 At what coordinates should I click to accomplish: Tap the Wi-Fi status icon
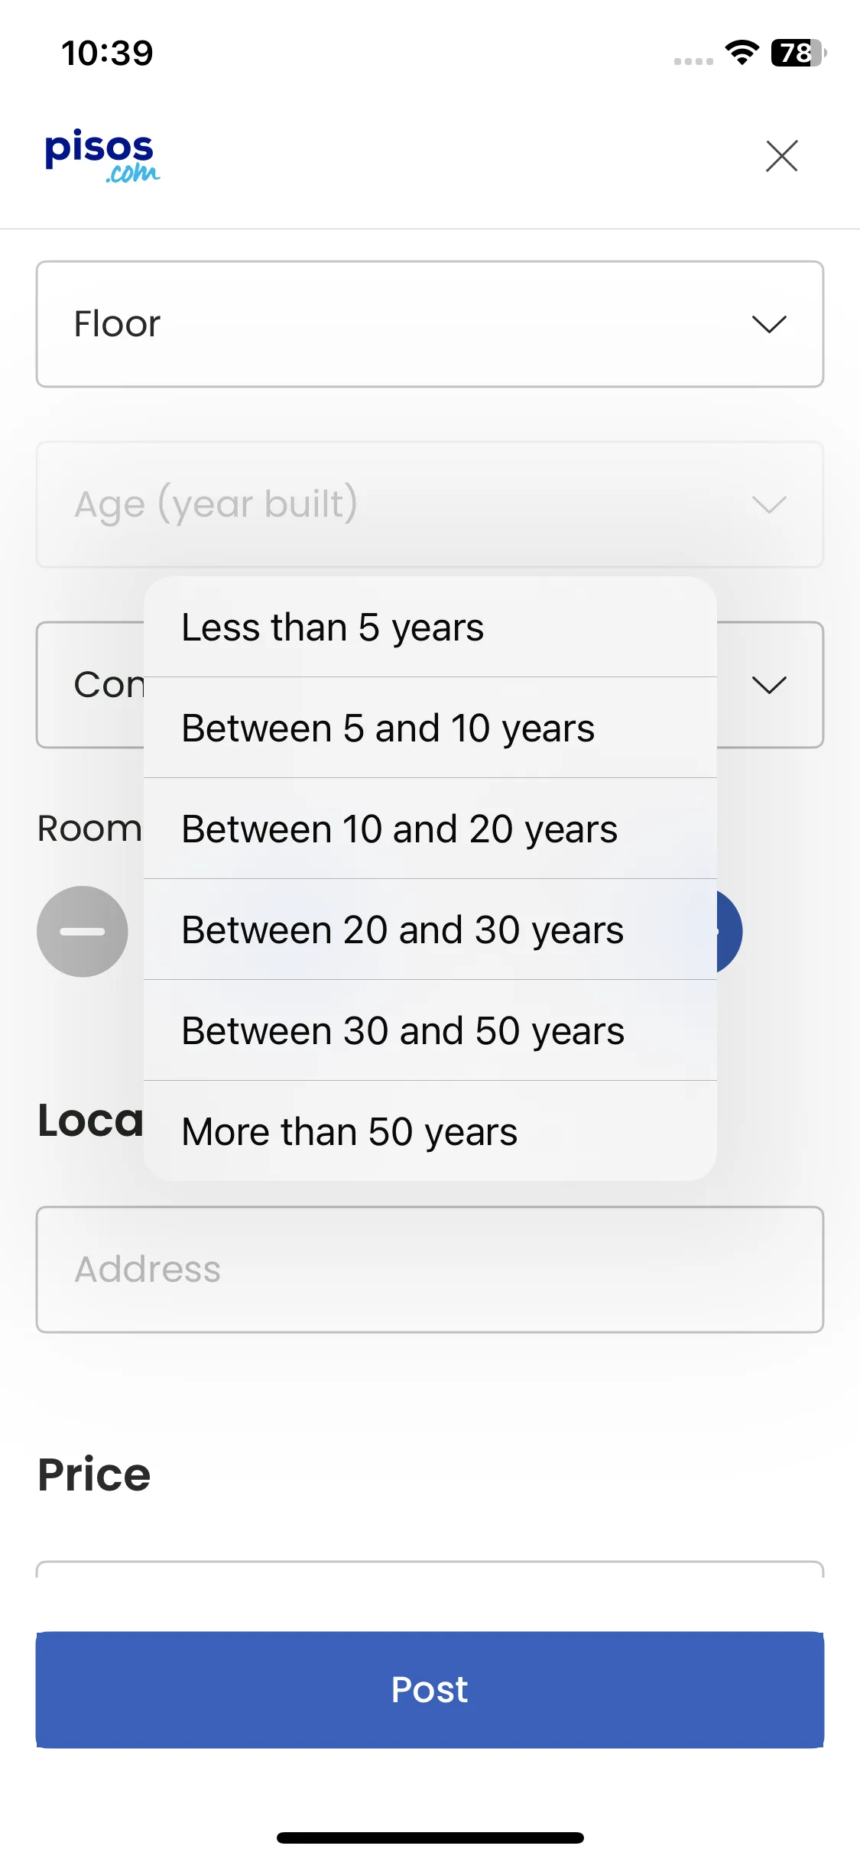742,53
